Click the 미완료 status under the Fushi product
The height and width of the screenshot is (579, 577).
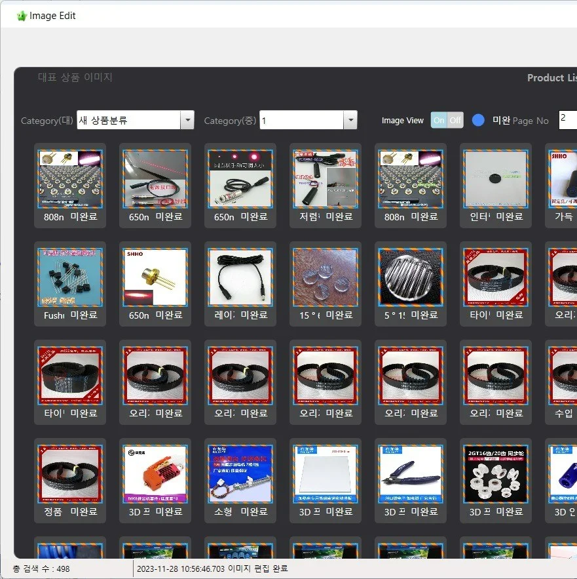pos(84,315)
